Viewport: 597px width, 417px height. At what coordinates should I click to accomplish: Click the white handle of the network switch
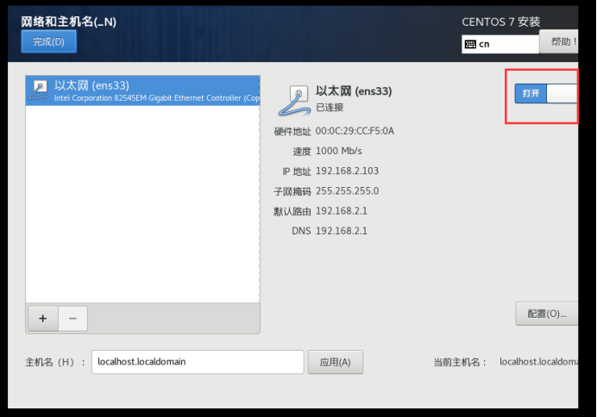click(562, 94)
